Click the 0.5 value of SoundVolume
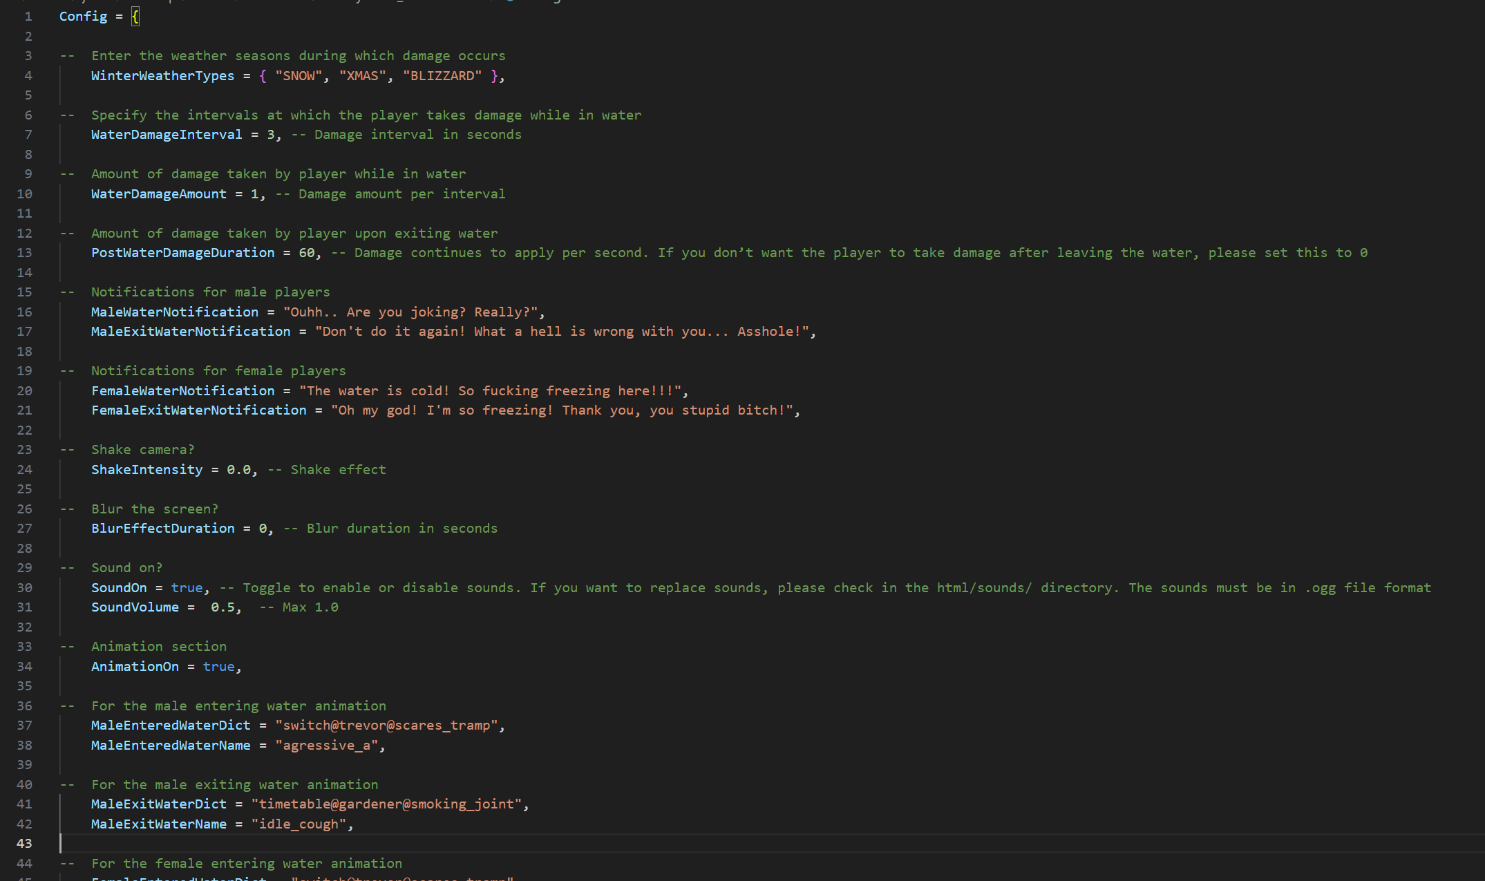 pos(223,607)
